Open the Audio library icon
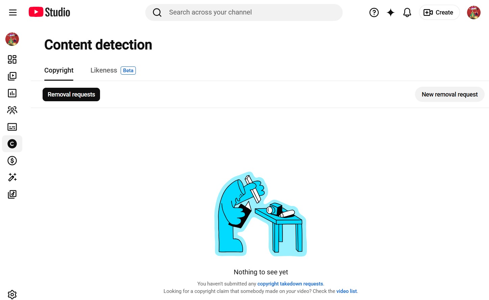The height and width of the screenshot is (300, 489). pos(12,194)
